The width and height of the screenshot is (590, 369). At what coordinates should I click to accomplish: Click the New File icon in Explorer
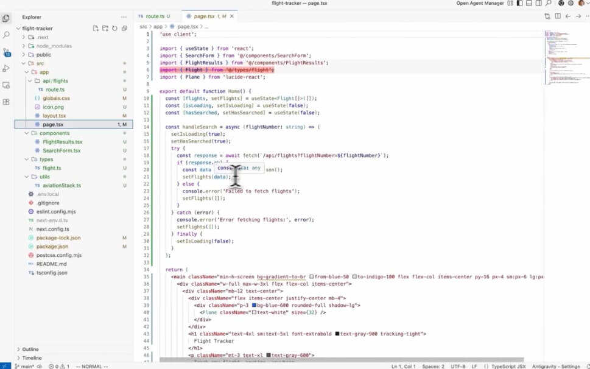tap(96, 28)
